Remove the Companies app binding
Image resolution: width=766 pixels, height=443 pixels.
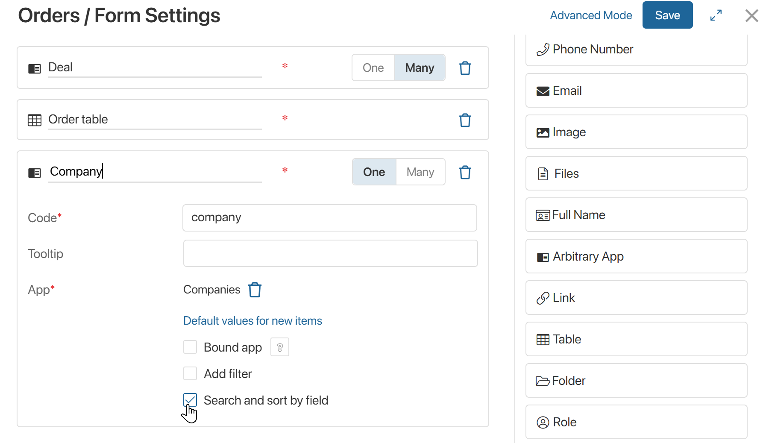pos(255,290)
